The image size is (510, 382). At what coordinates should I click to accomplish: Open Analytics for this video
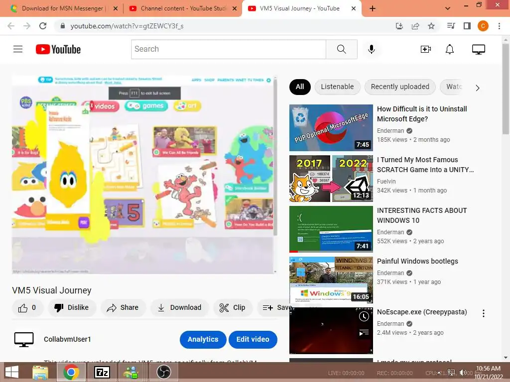[203, 339]
